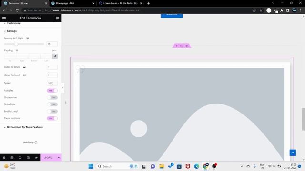Open the Navigator layers icon

pyautogui.click(x=12, y=158)
